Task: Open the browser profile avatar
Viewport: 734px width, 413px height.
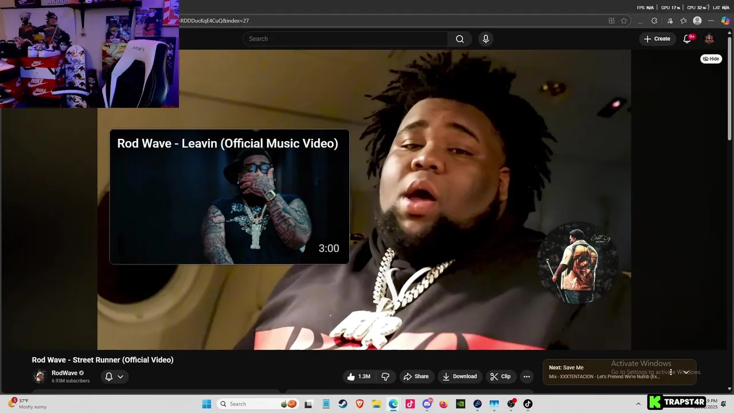Action: [697, 21]
